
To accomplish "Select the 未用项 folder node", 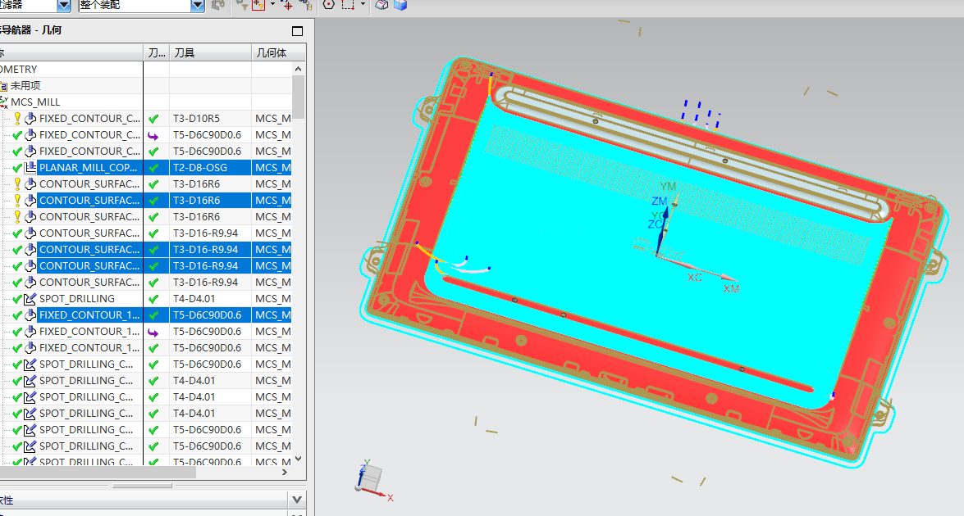I will coord(25,86).
